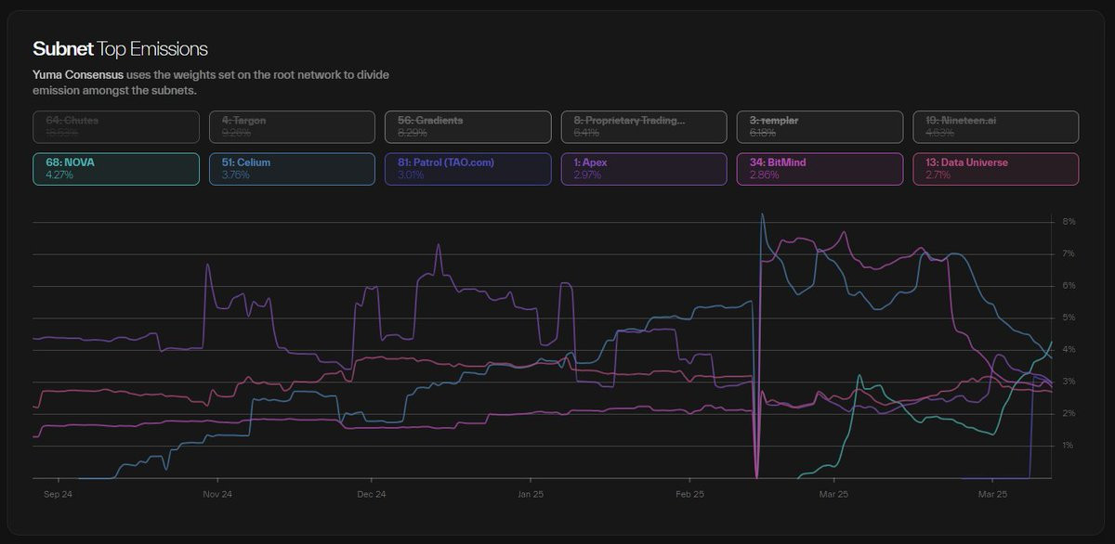
Task: Click the 8% y-axis label
Action: click(x=1069, y=222)
